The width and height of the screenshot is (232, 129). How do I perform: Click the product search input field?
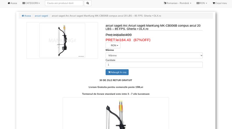pyautogui.click(x=64, y=3)
